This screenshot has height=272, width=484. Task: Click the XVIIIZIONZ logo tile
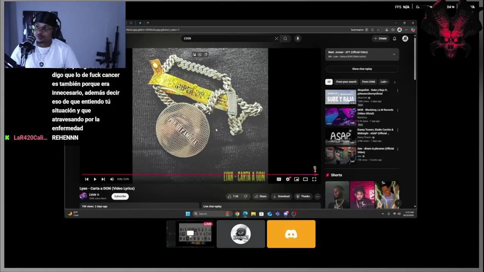click(241, 234)
